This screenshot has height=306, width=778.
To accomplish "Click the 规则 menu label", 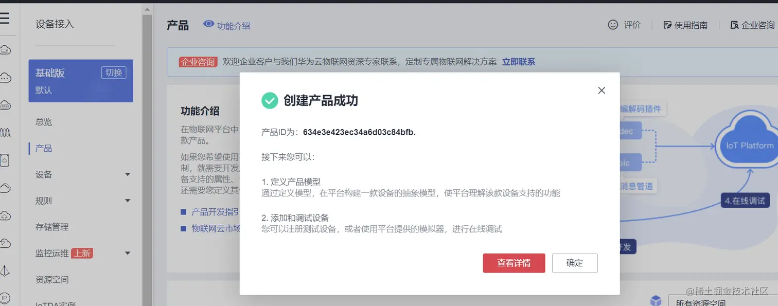I will (44, 201).
